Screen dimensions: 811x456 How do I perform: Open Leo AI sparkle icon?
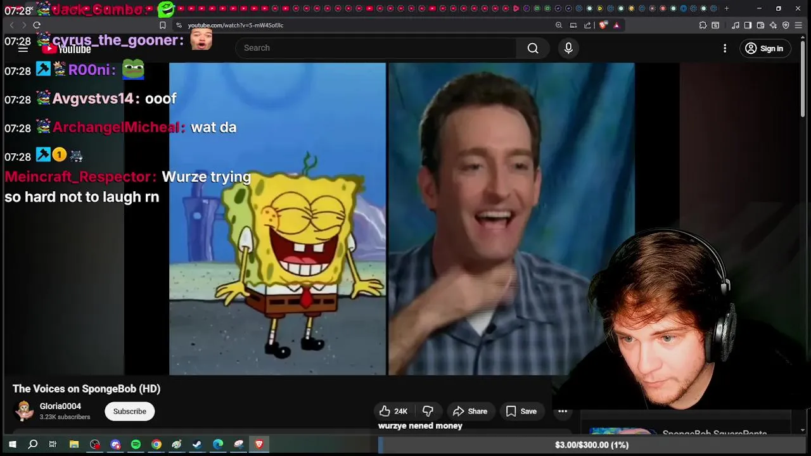pyautogui.click(x=773, y=25)
